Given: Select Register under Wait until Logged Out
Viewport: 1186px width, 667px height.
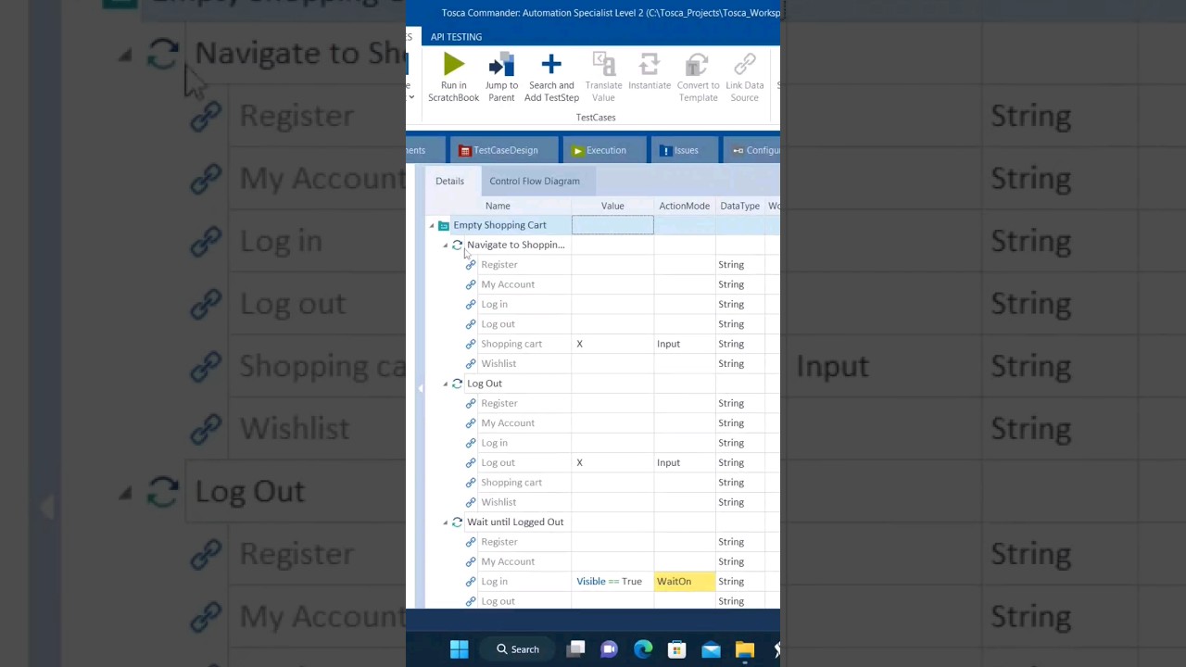Looking at the screenshot, I should (x=499, y=542).
